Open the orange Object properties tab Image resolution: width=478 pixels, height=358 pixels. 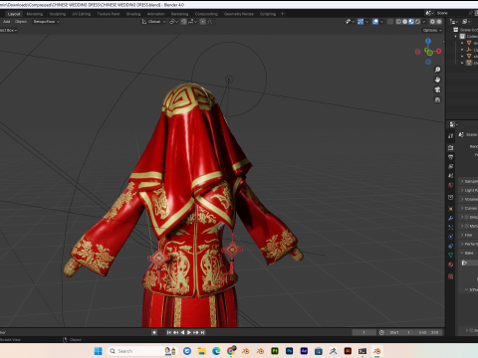click(x=450, y=209)
